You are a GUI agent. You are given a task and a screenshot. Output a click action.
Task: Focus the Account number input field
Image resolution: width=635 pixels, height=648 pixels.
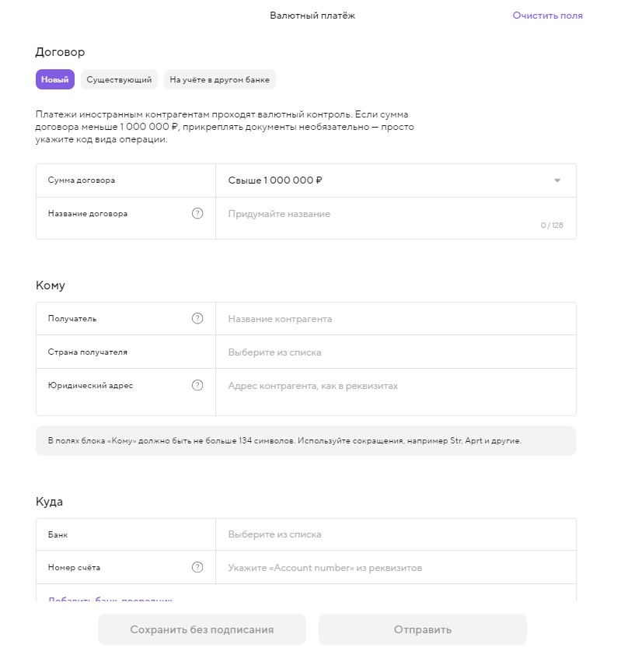tap(395, 568)
